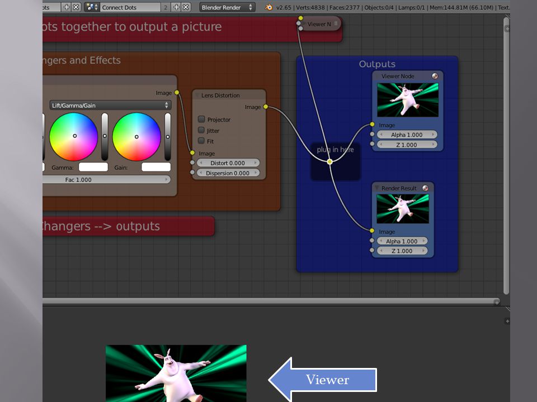Click the add scene plus button beside Connect Dots
This screenshot has width=537, height=402.
(x=176, y=7)
